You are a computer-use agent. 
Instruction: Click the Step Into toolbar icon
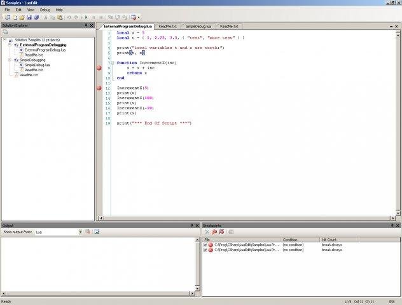click(x=110, y=17)
